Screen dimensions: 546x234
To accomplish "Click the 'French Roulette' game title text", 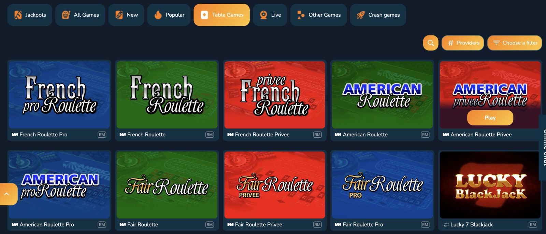I will point(146,135).
